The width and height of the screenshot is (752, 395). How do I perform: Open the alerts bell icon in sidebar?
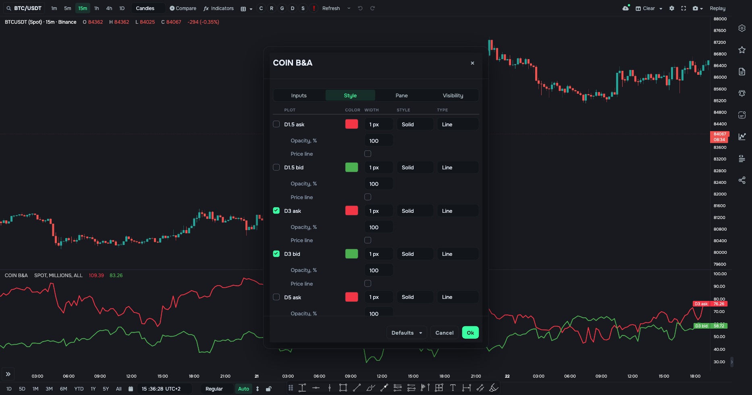point(742,93)
